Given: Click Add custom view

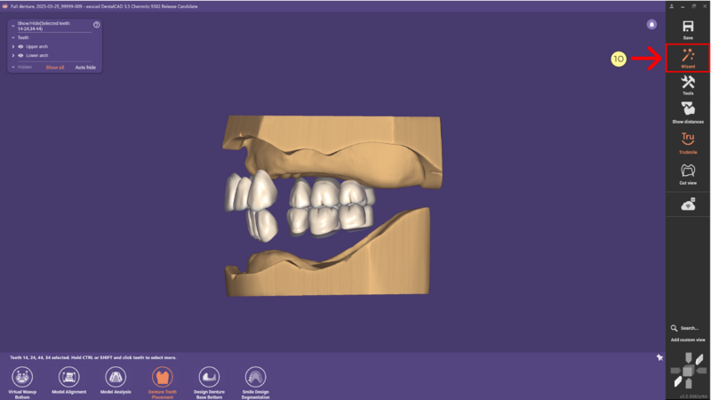Looking at the screenshot, I should point(688,340).
